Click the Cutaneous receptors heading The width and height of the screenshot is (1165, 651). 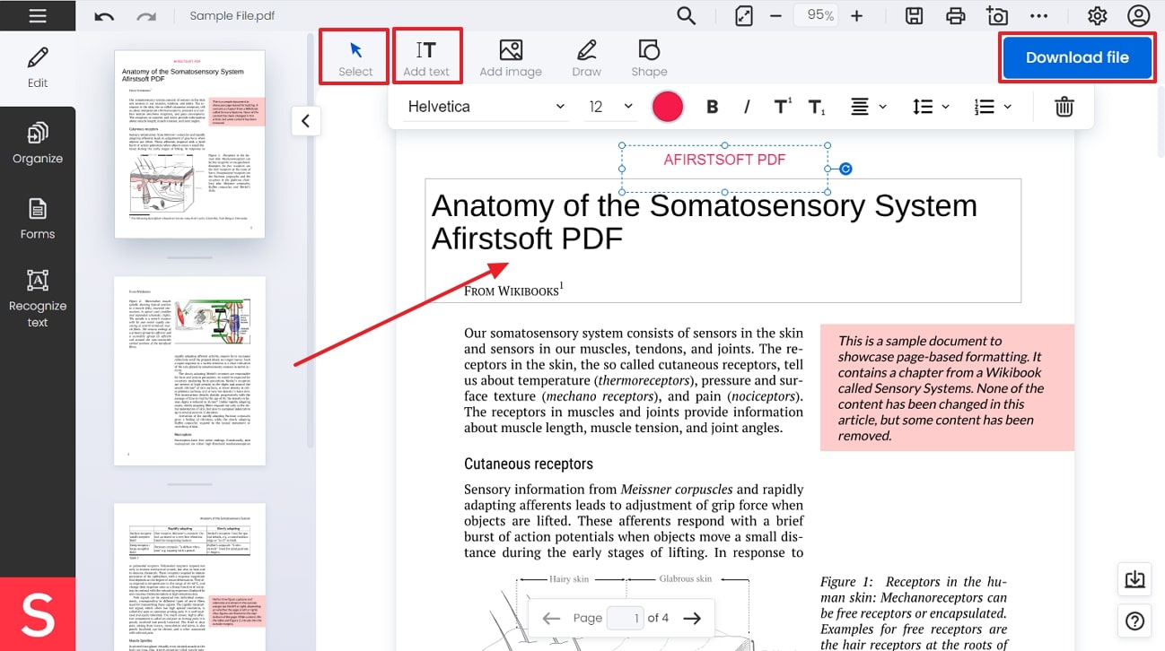tap(529, 464)
